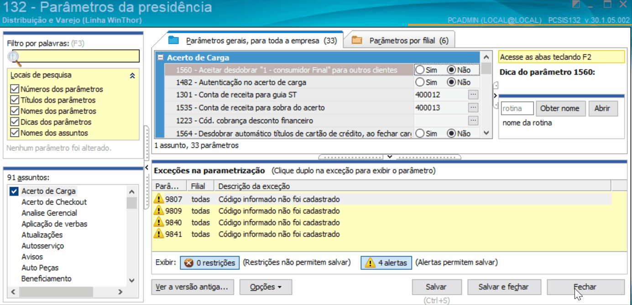
Task: Open lookup button for parameter 1223
Action: point(473,120)
